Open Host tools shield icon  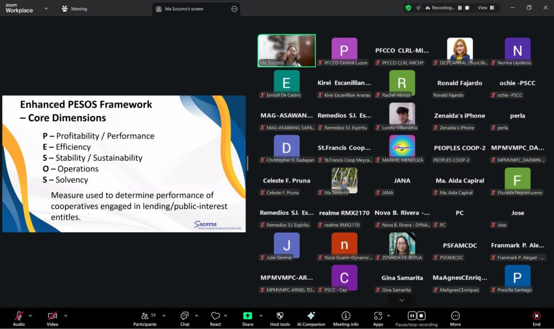(280, 317)
